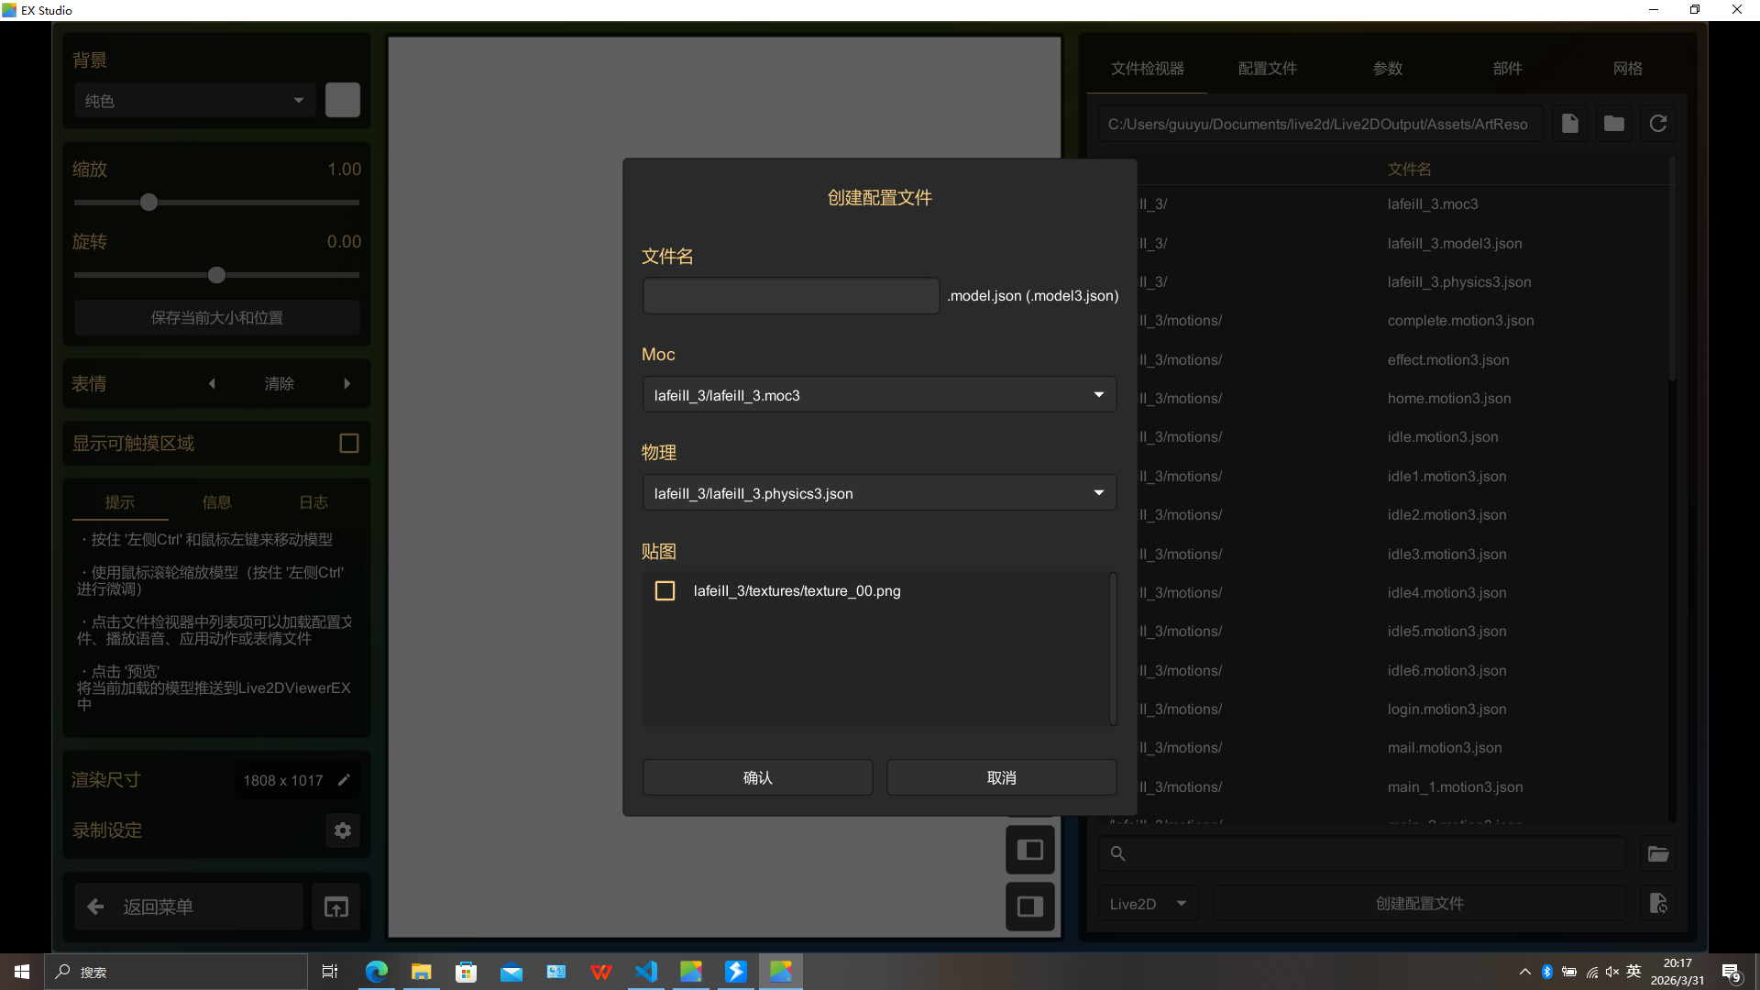
Task: Open the 纯色 background type dropdown
Action: pos(194,101)
